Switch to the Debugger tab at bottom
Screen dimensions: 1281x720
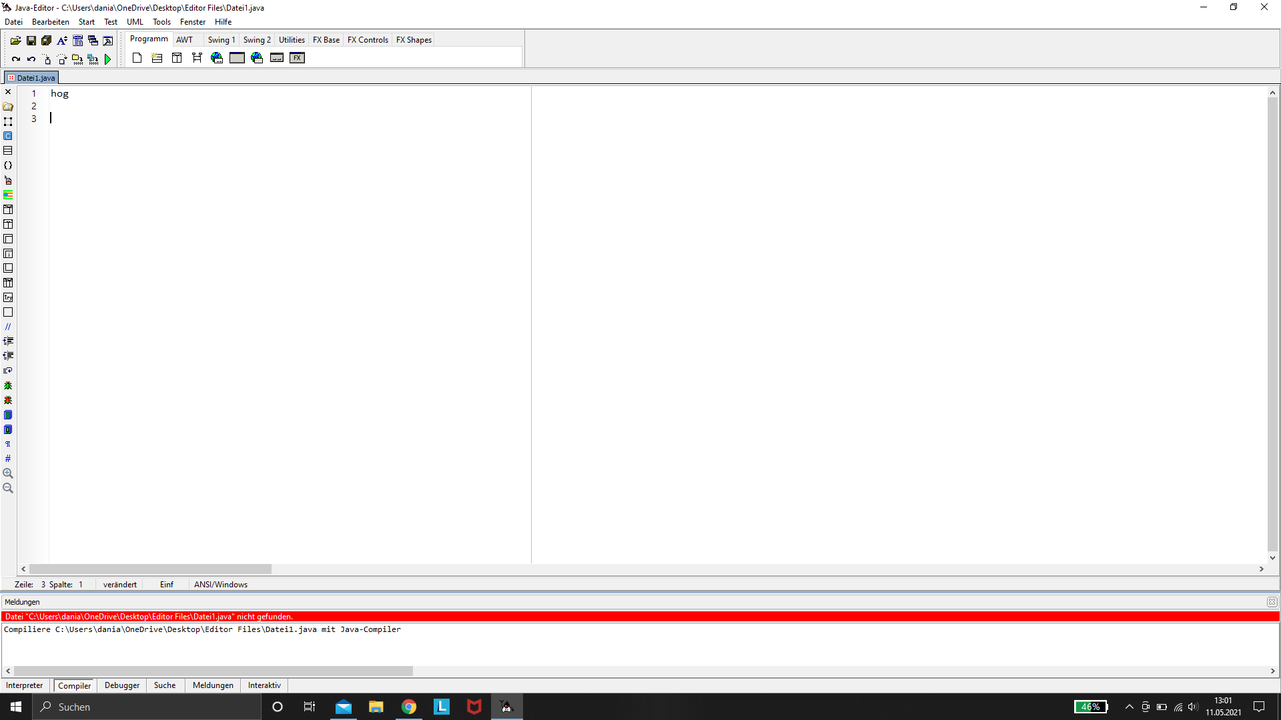(122, 685)
